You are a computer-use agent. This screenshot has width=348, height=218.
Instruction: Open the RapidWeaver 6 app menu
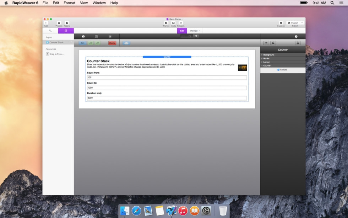(x=25, y=3)
